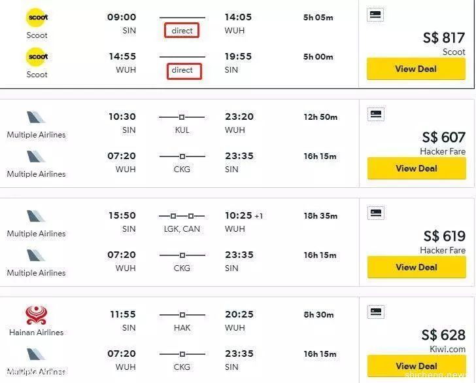Click the payment card icon above S$ 619
Screen dimensions: 476x383
point(376,213)
